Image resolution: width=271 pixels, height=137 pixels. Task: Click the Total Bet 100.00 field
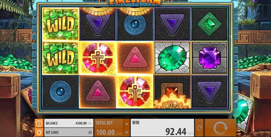click(x=109, y=128)
